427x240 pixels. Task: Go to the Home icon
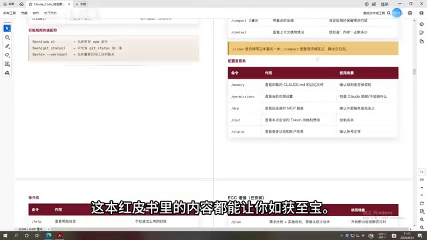(21, 4)
